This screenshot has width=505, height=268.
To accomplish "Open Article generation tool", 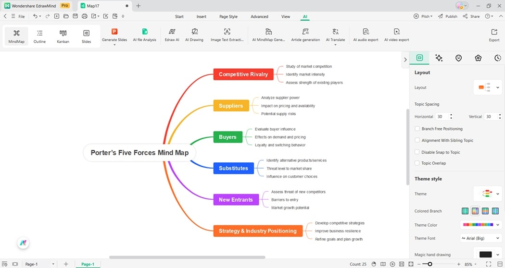I will tap(305, 35).
